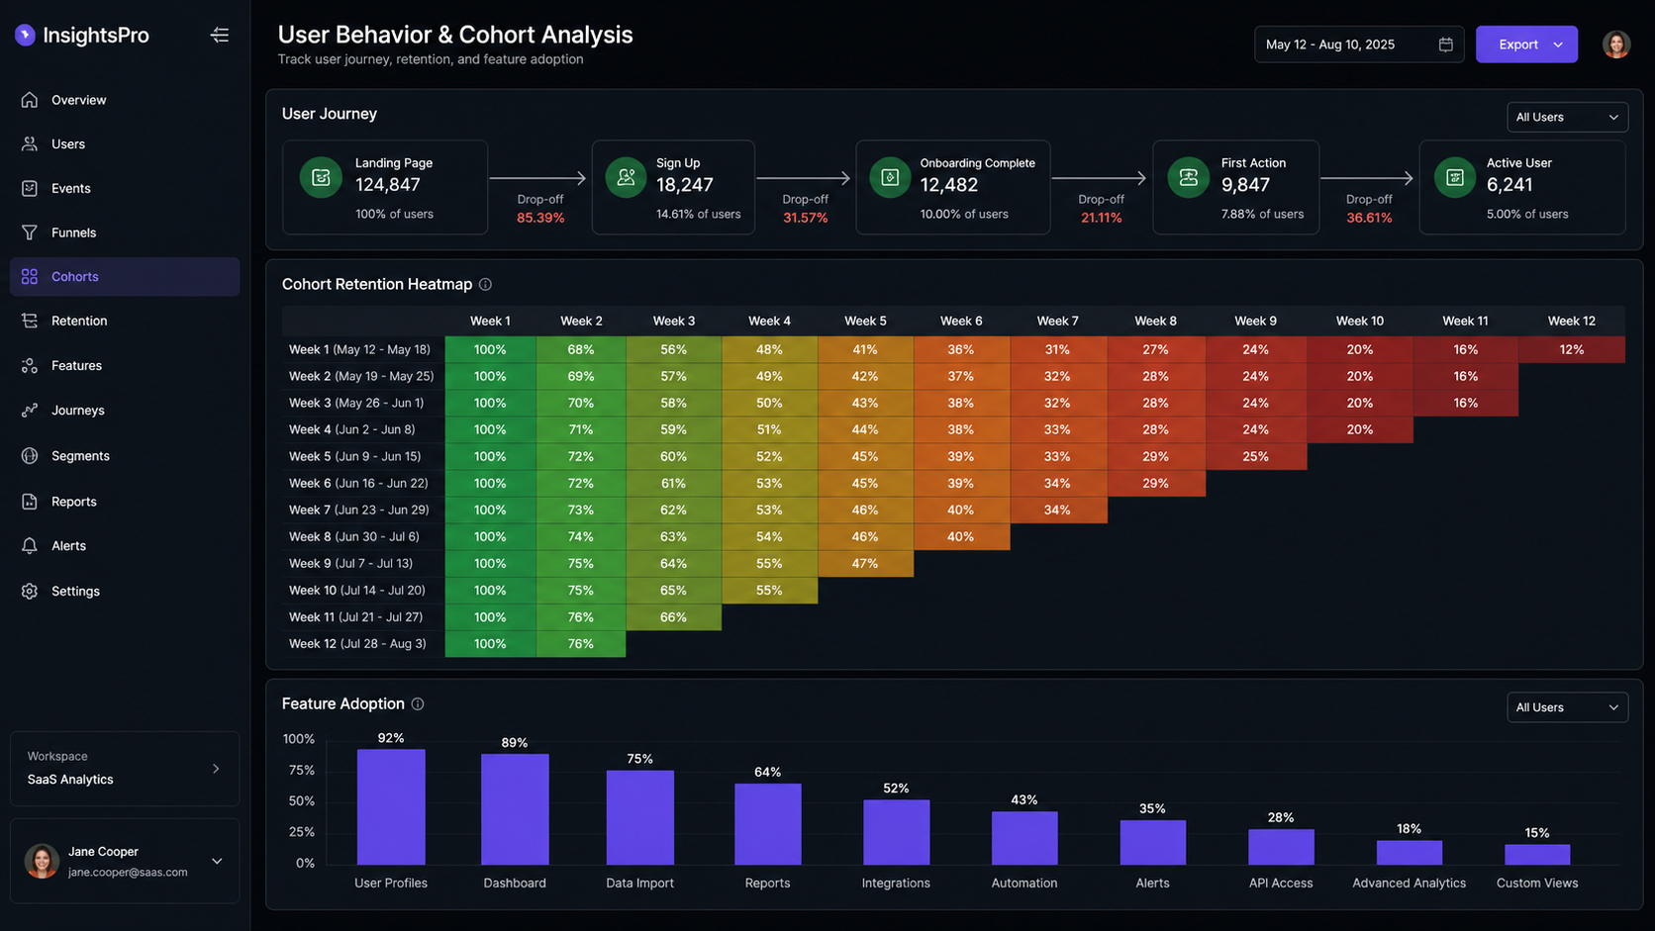
Task: Expand the Jane Cooper account menu chevron
Action: coord(217,861)
